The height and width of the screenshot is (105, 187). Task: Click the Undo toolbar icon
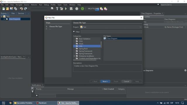(x=21, y=9)
